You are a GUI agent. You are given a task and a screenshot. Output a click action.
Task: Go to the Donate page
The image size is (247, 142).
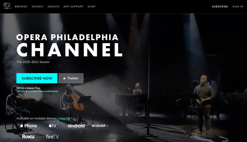53,6
